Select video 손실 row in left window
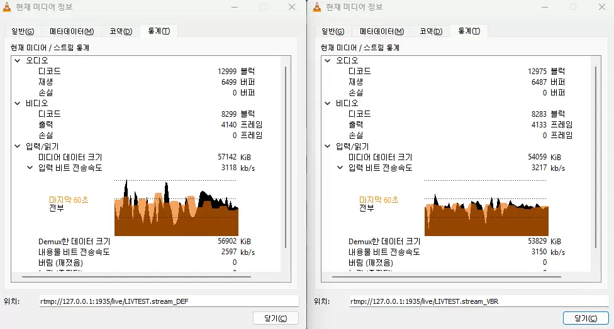The width and height of the screenshot is (614, 329). click(x=150, y=135)
